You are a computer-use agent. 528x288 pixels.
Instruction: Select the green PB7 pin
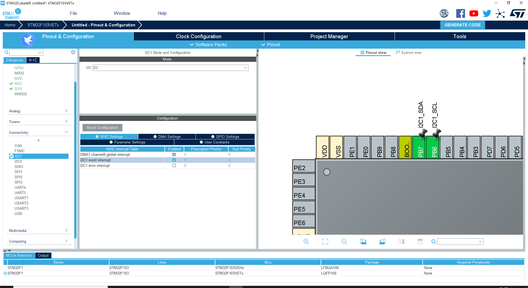(x=419, y=147)
